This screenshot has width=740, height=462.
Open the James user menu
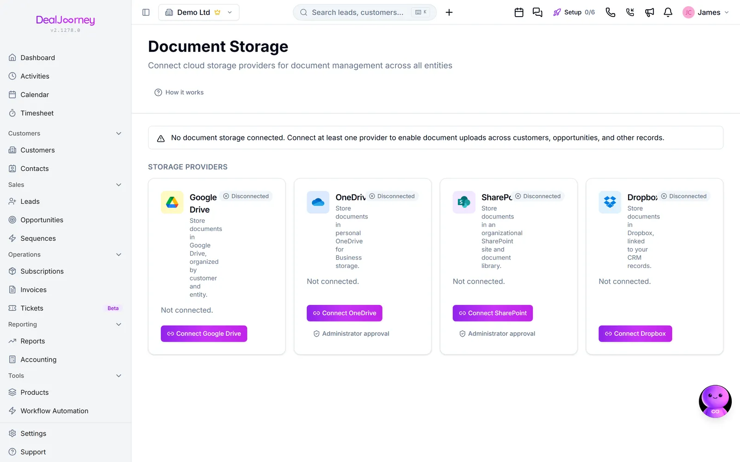706,12
